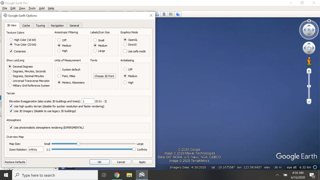Open the Add menu
The image size is (320, 180).
pyautogui.click(x=42, y=8)
